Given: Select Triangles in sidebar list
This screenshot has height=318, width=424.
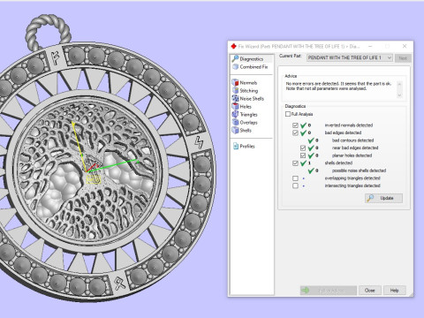Looking at the screenshot, I should click(249, 115).
